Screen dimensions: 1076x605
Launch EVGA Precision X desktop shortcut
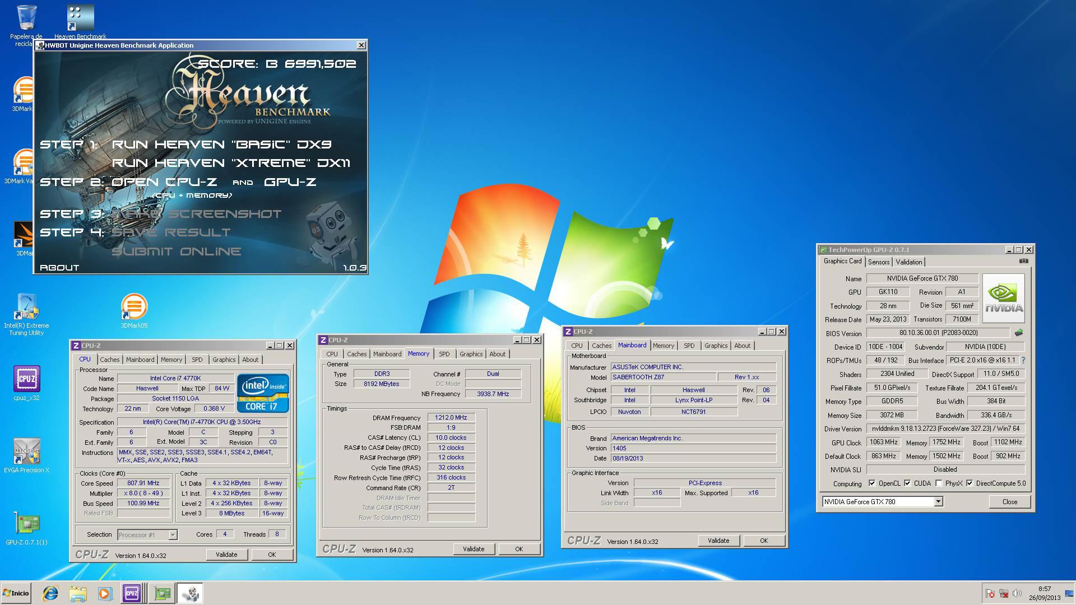pos(26,455)
